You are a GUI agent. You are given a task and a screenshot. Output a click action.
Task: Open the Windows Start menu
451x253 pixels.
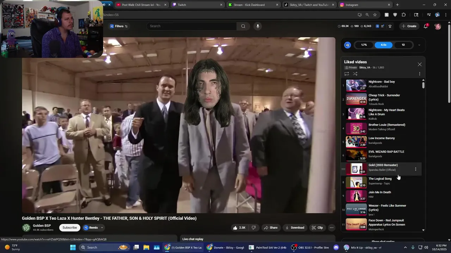click(x=73, y=247)
